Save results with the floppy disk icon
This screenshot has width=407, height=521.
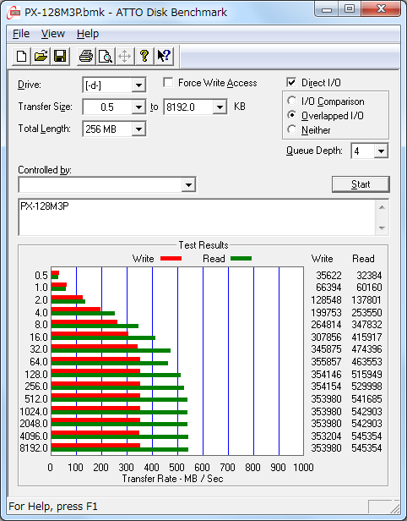60,56
